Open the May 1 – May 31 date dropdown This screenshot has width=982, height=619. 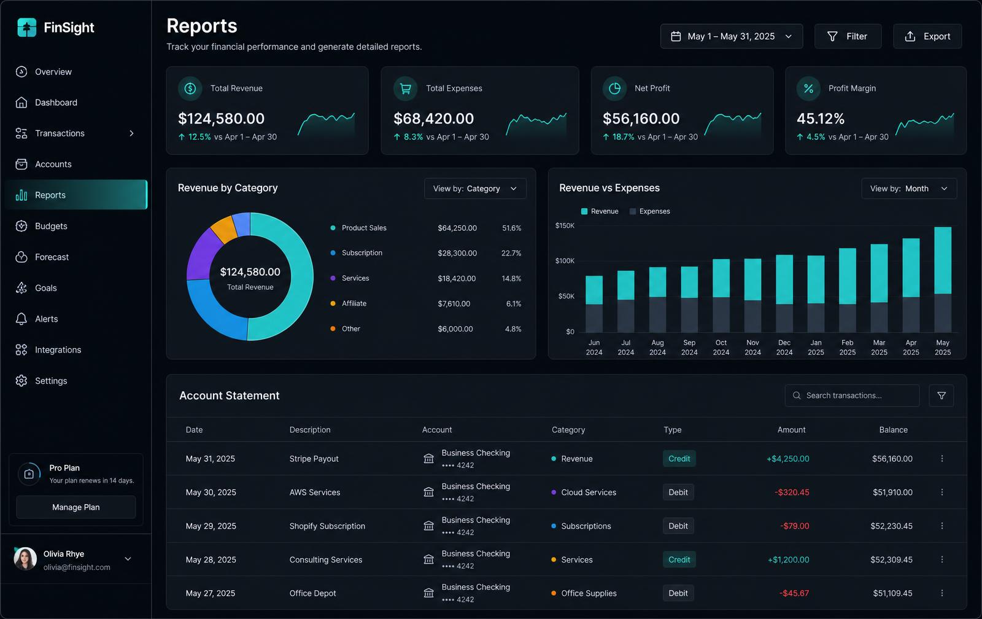point(732,36)
